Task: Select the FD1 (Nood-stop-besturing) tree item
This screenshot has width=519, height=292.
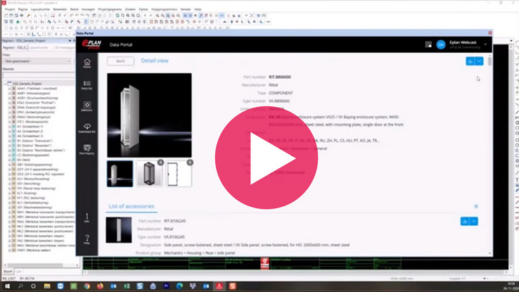Action: (37, 189)
